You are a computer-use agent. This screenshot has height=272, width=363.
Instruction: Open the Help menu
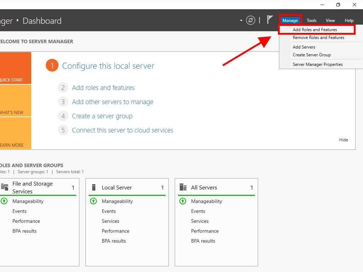[349, 21]
